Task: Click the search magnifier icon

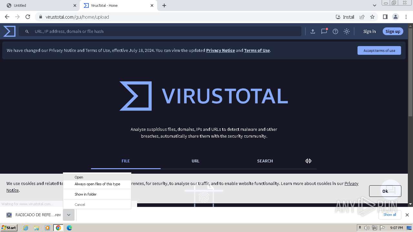Action: 27,31
